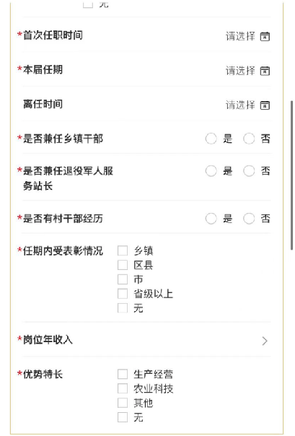
Task: Click 请选择 for 首次任职时间
Action: 240,36
